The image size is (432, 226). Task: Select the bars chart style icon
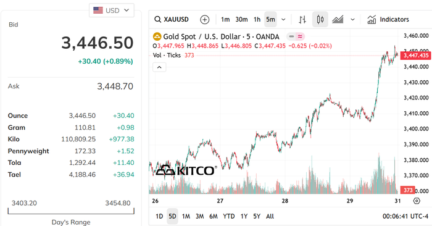[x=302, y=19]
